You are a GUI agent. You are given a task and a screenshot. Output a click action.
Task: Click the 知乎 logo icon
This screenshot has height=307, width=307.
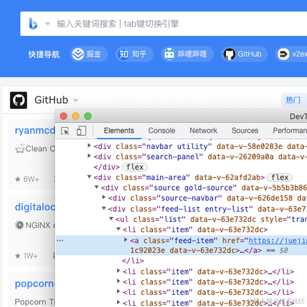click(x=123, y=54)
